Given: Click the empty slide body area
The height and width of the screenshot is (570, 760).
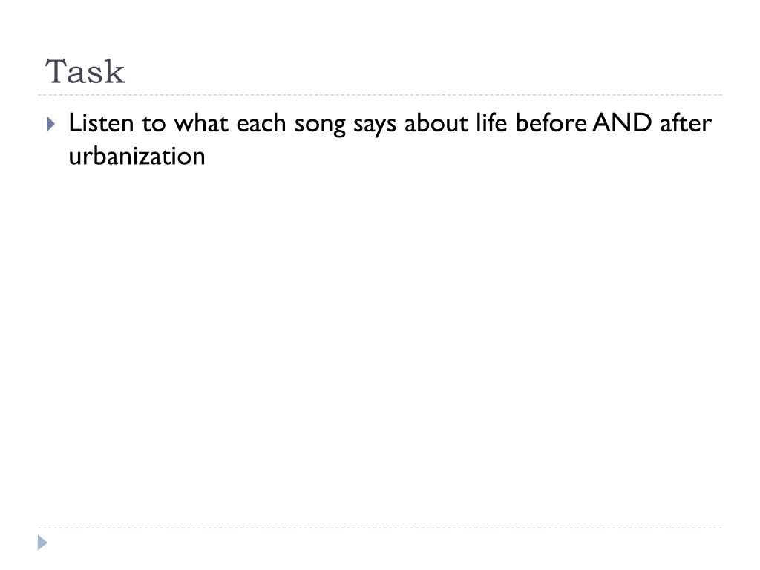Looking at the screenshot, I should tap(380, 339).
